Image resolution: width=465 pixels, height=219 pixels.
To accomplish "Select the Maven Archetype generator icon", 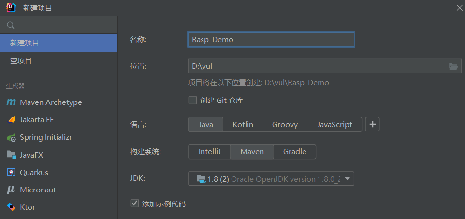I will [x=11, y=102].
